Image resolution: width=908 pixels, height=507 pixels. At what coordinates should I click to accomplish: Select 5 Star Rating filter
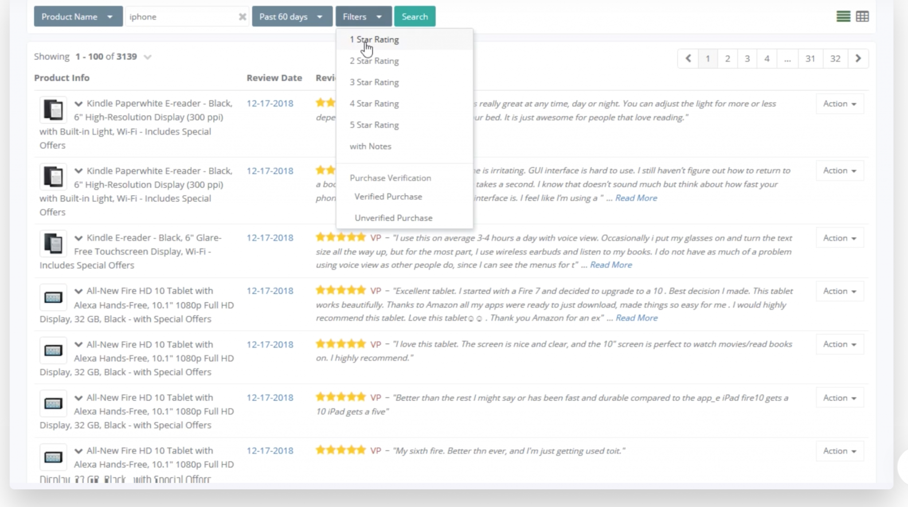404,124
